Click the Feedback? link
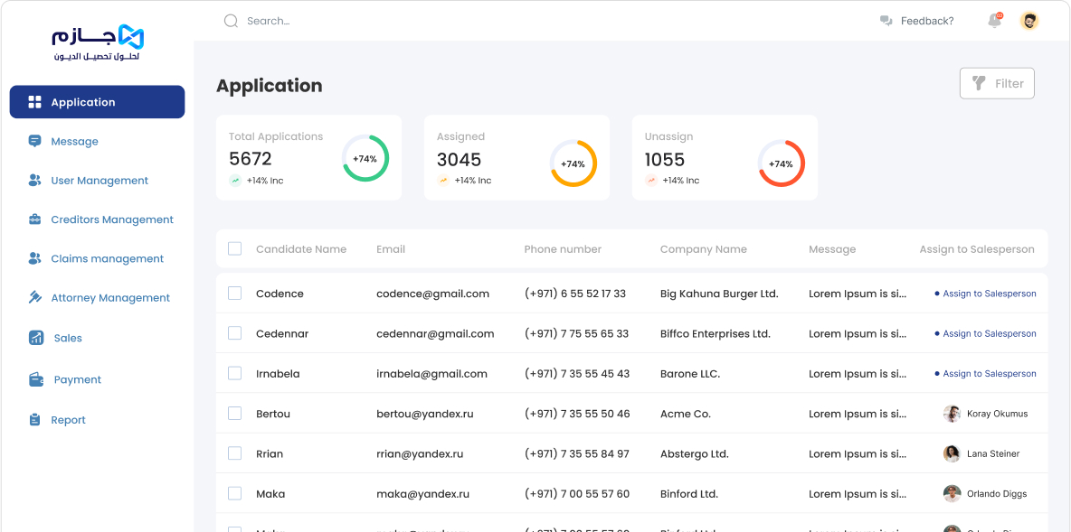This screenshot has width=1071, height=532. click(x=927, y=21)
